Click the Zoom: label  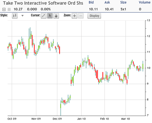[x=67, y=15]
